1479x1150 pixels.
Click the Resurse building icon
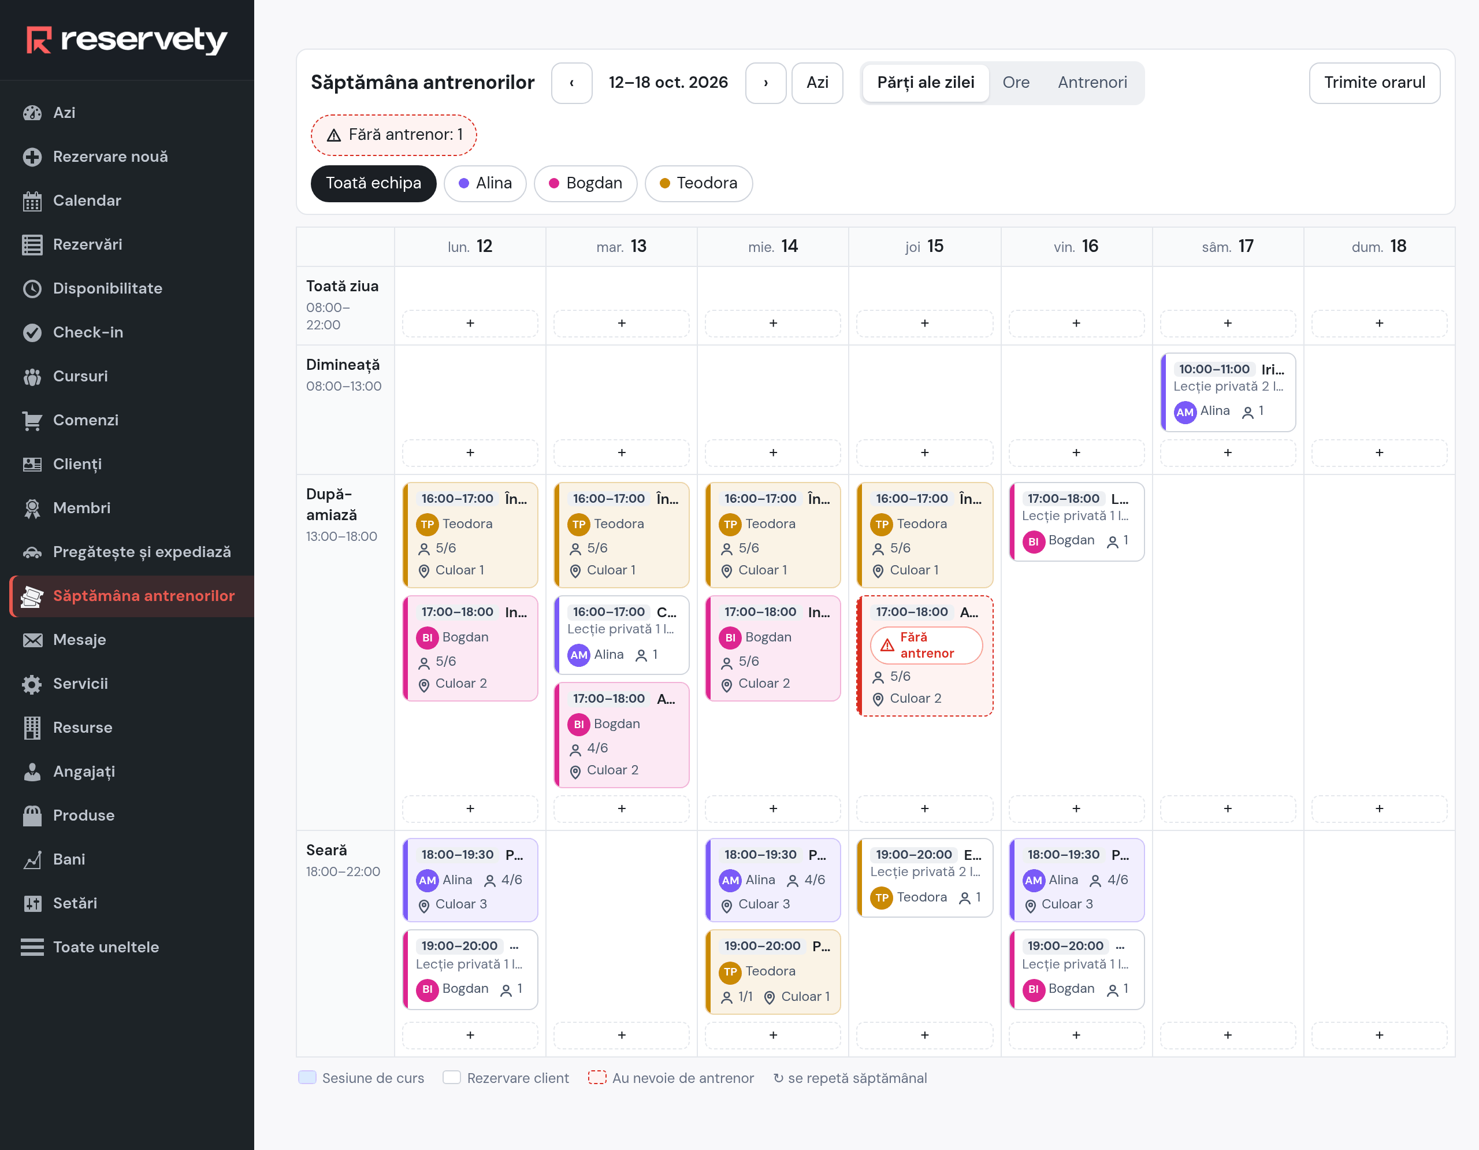tap(32, 728)
